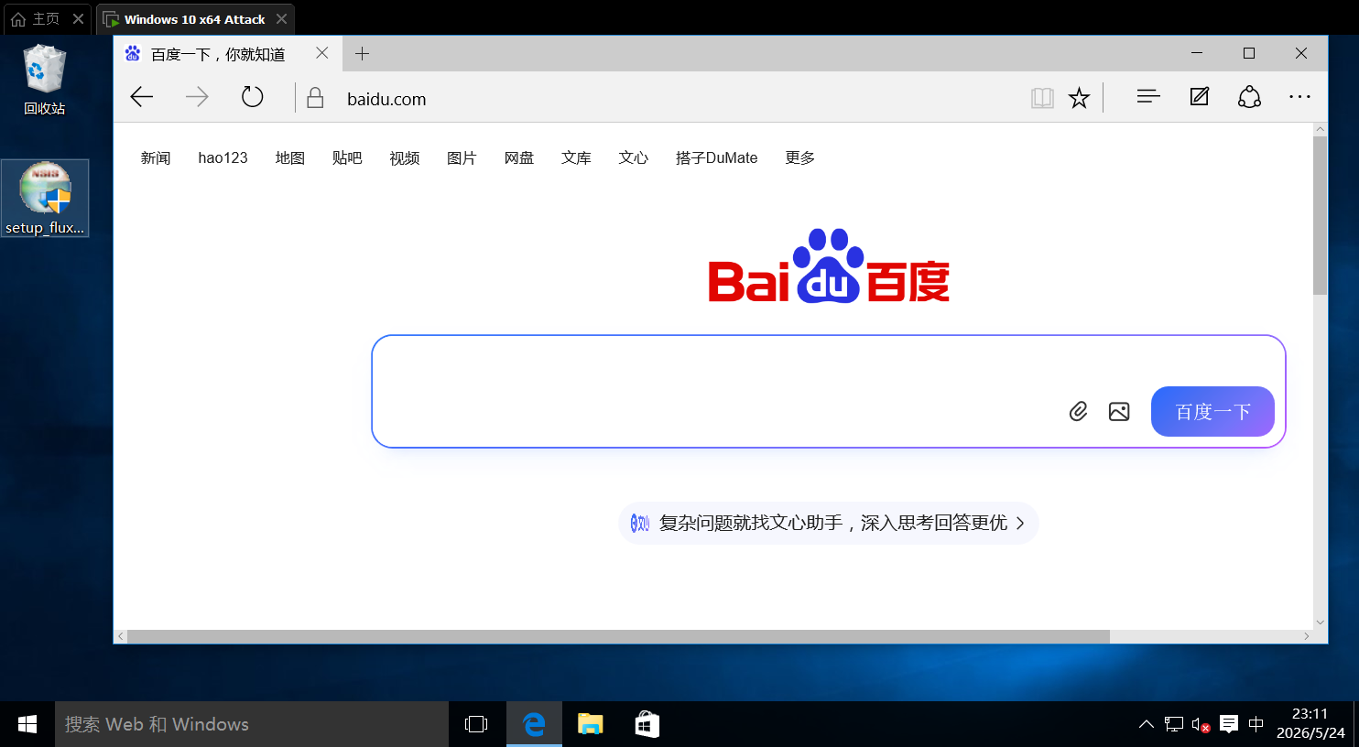This screenshot has width=1359, height=747.
Task: Open the Hub lines icon
Action: pyautogui.click(x=1148, y=96)
